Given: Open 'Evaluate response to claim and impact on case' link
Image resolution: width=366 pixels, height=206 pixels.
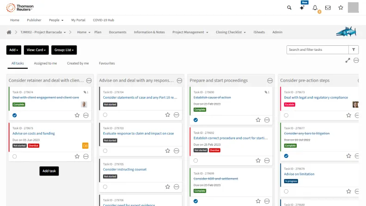Looking at the screenshot, I should pos(138,133).
